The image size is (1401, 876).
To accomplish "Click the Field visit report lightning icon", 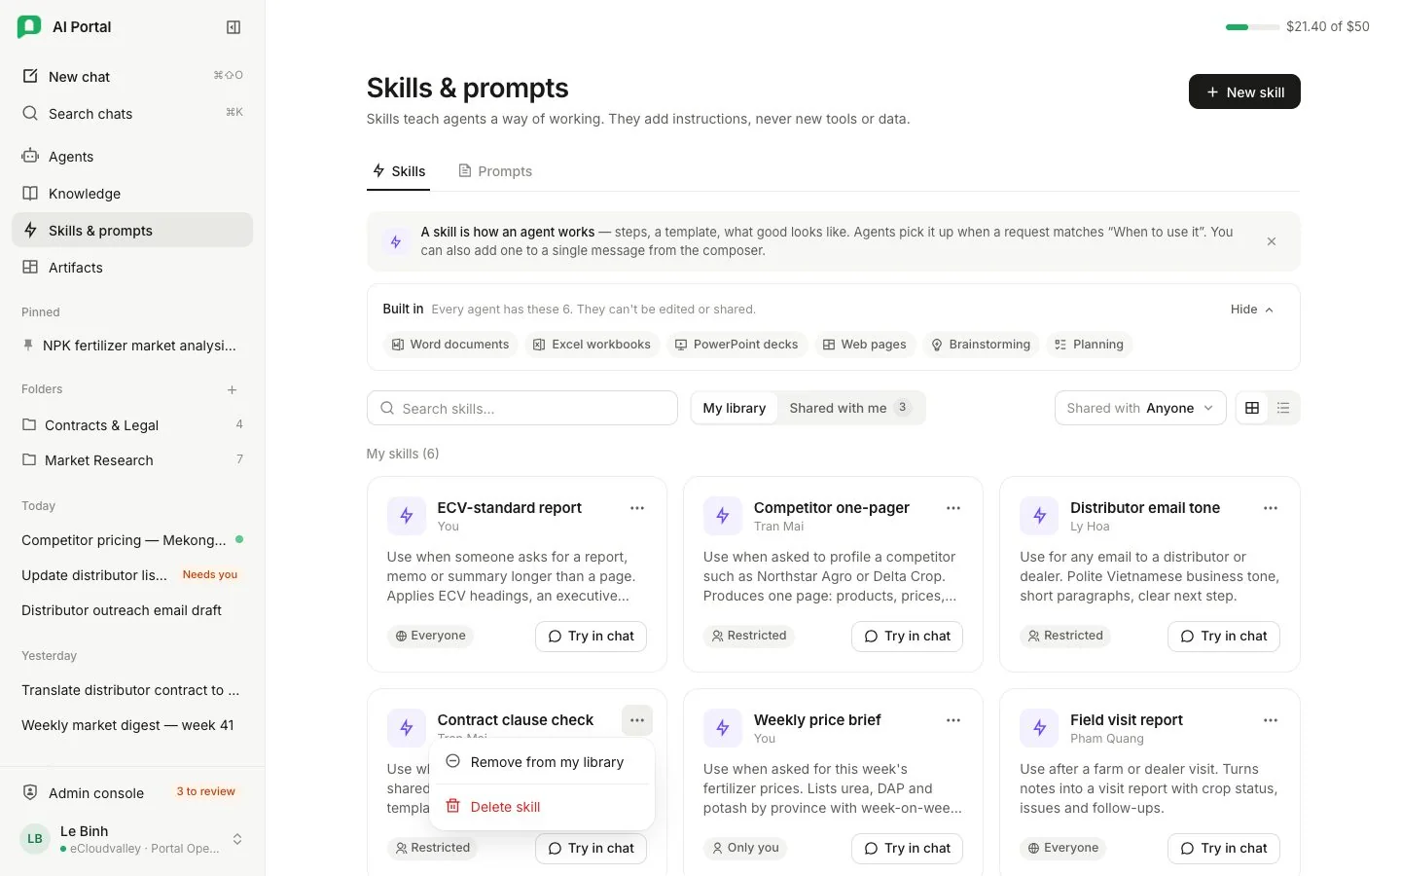I will [1039, 728].
